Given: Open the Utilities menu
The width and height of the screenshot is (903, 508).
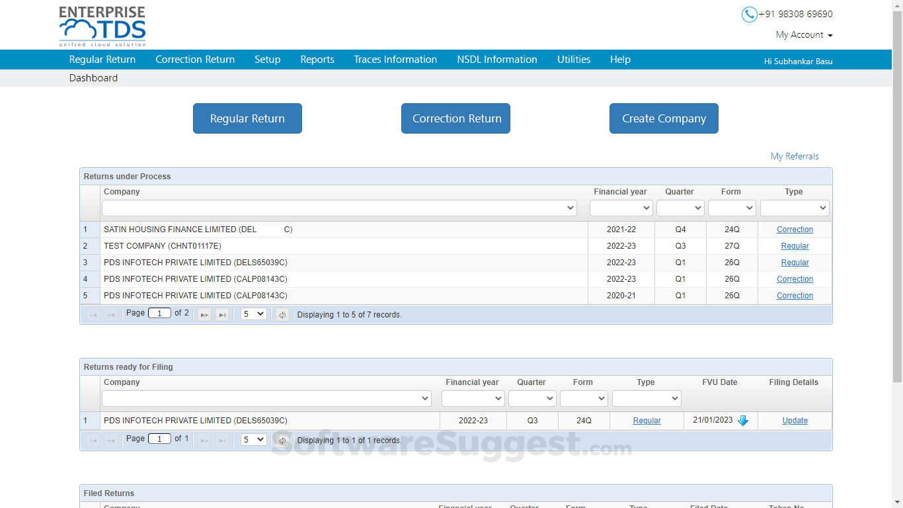Looking at the screenshot, I should 573,60.
